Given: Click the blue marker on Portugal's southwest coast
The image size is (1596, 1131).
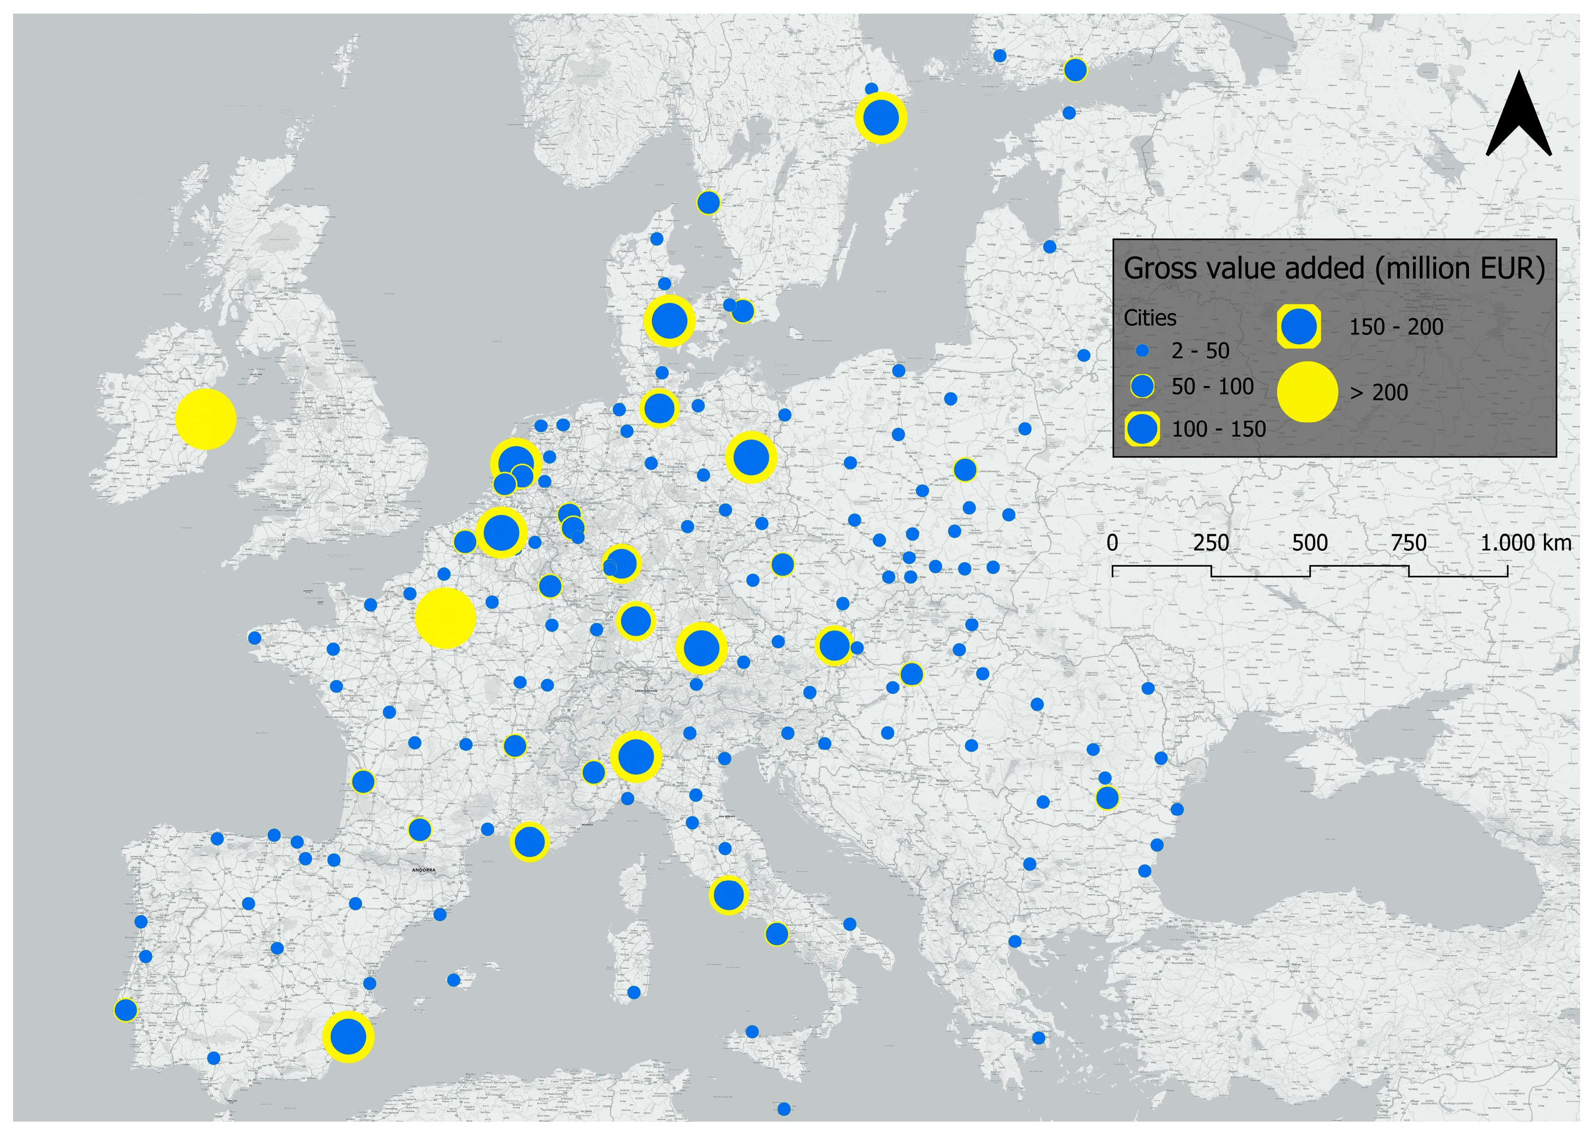Looking at the screenshot, I should tap(125, 1010).
